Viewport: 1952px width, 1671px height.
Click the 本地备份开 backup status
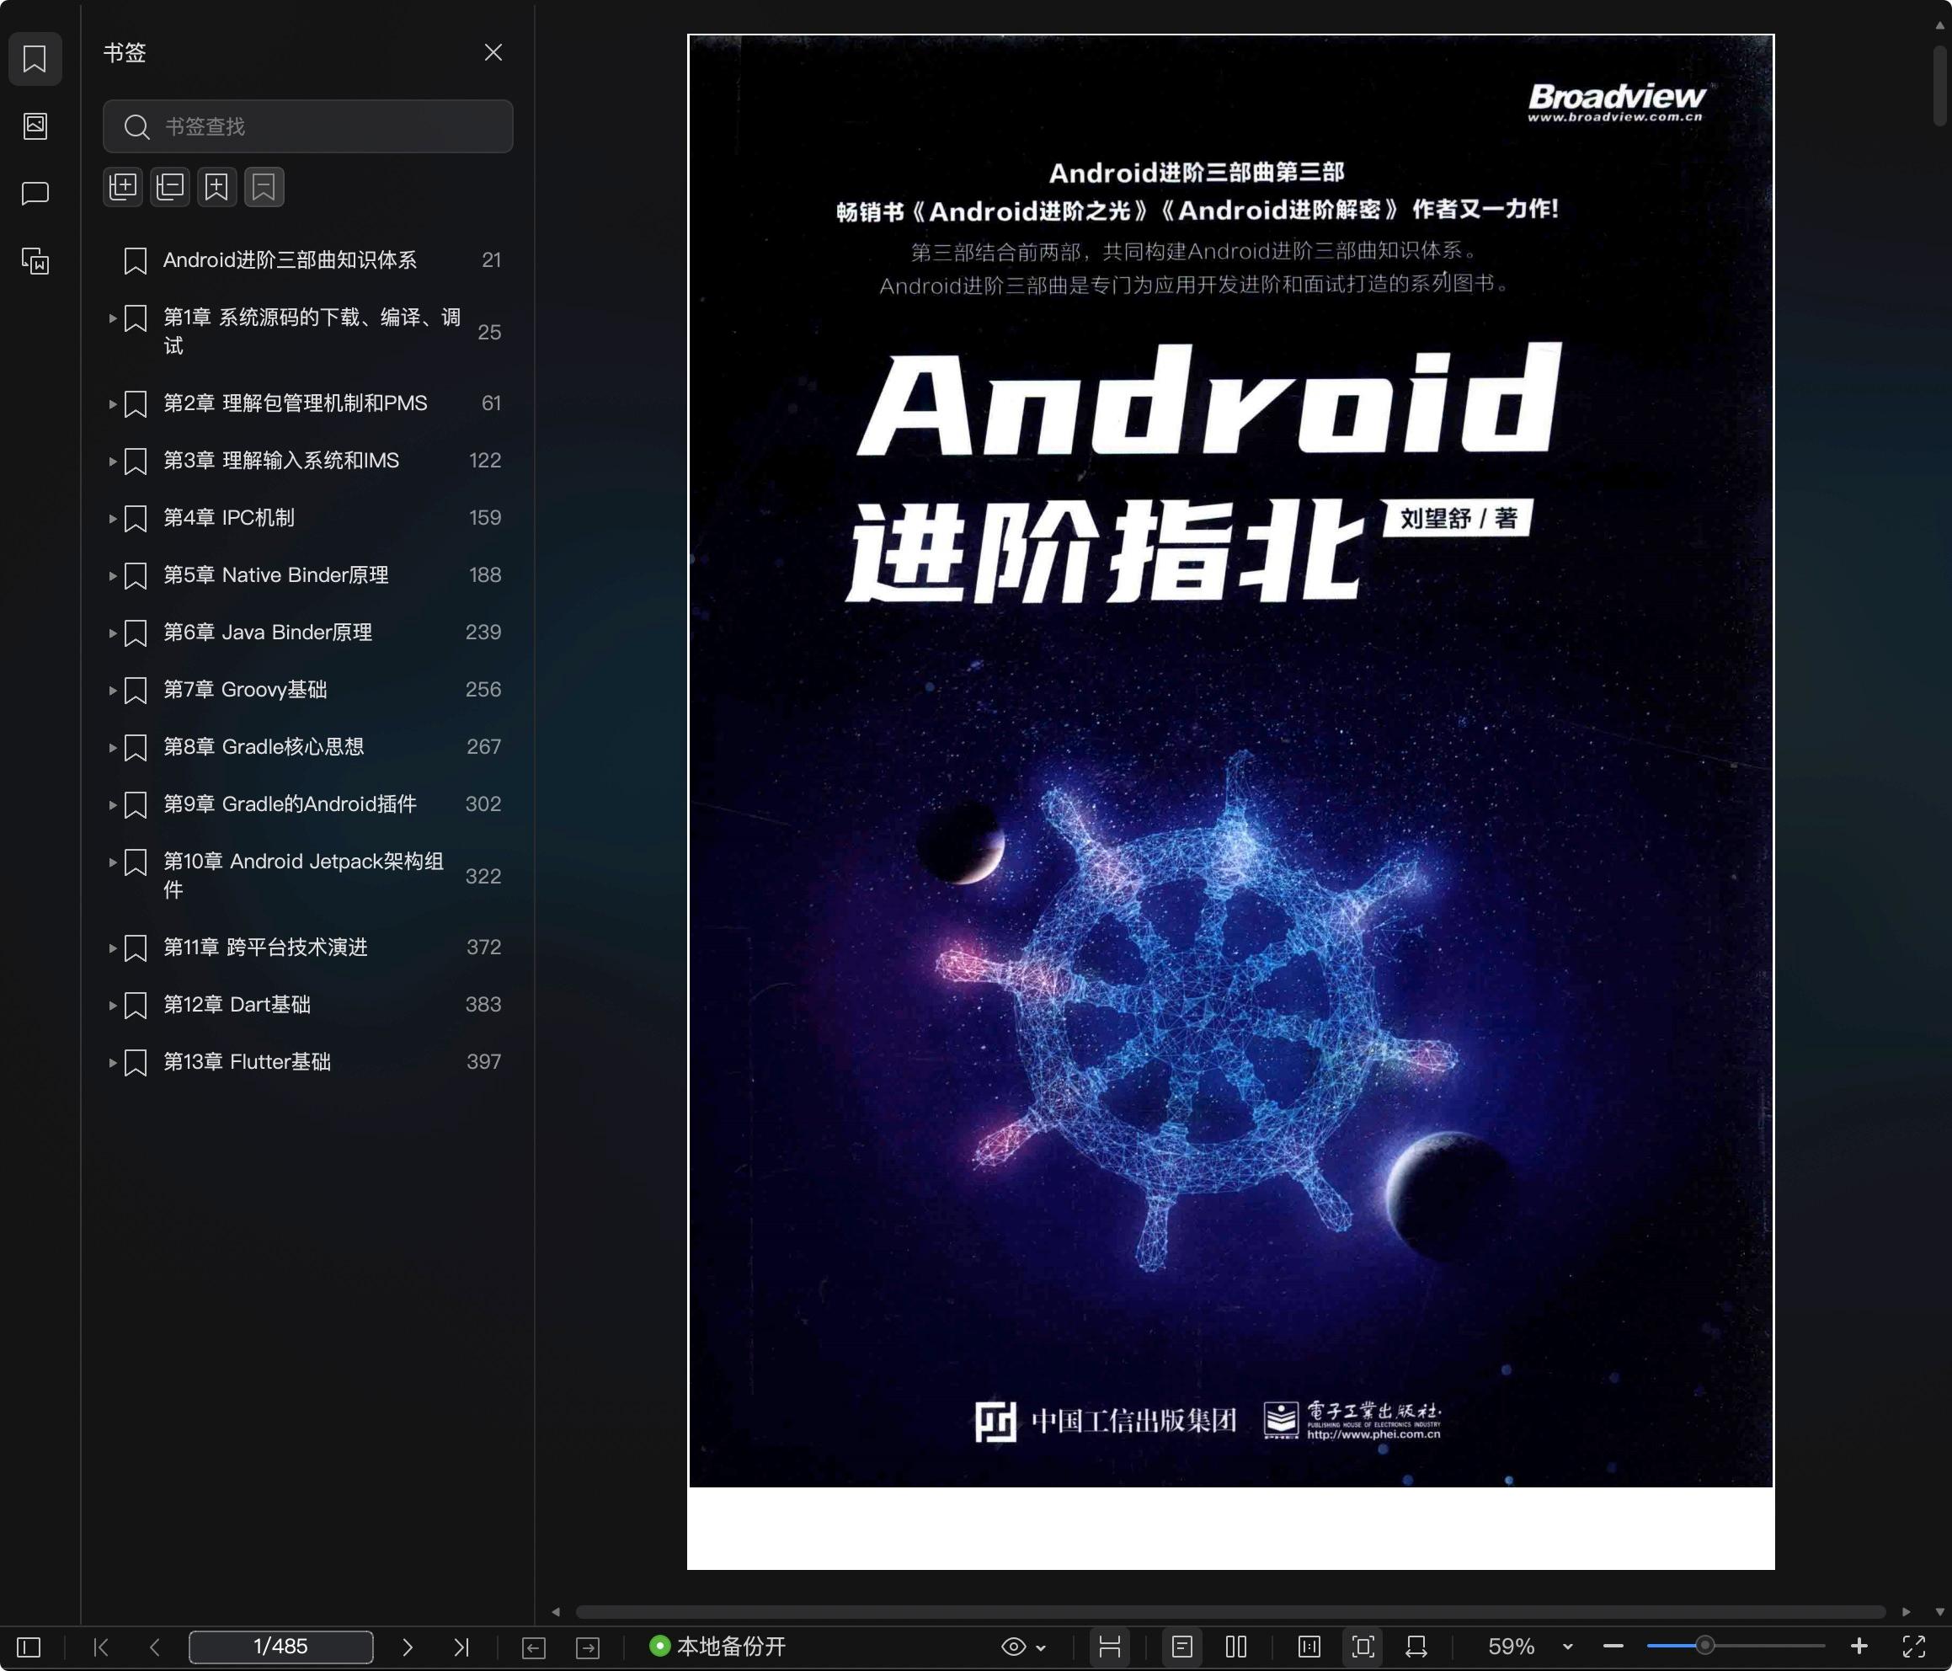pyautogui.click(x=717, y=1647)
